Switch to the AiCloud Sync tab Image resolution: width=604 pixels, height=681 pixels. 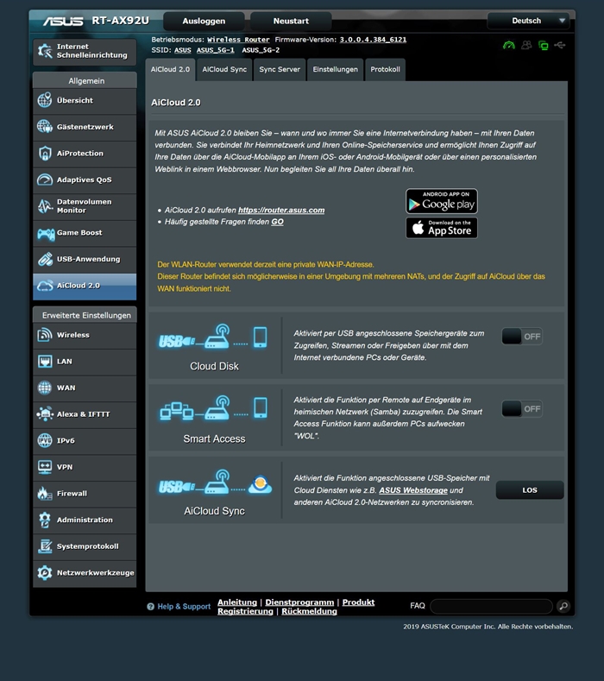(224, 70)
